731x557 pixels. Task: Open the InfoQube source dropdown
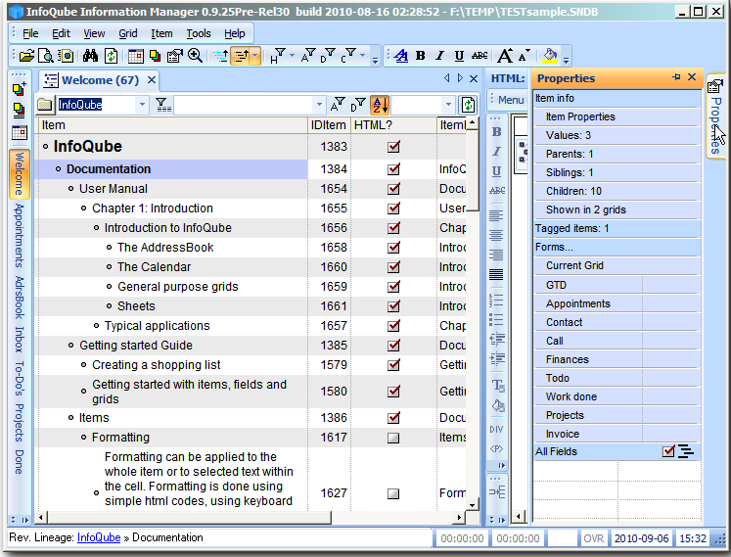click(142, 105)
